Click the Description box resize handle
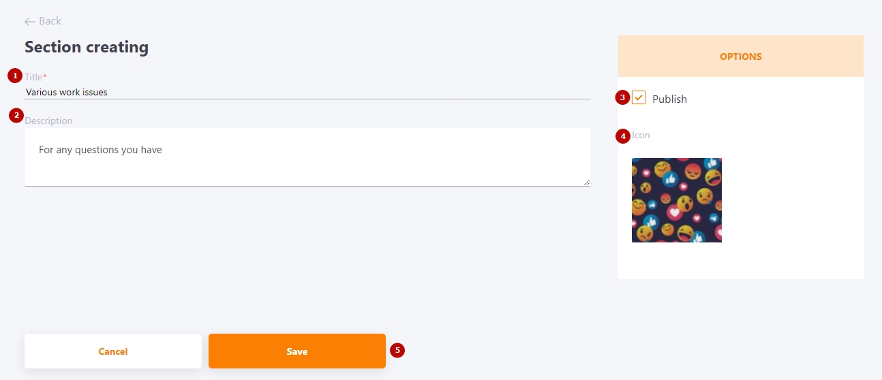 point(586,182)
